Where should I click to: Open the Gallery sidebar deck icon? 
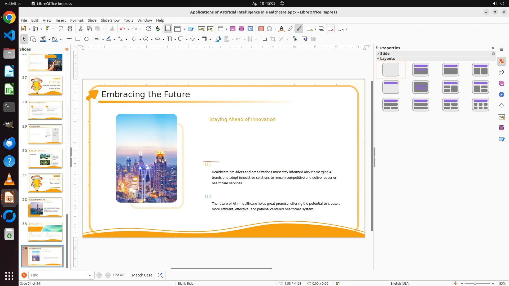point(502,84)
